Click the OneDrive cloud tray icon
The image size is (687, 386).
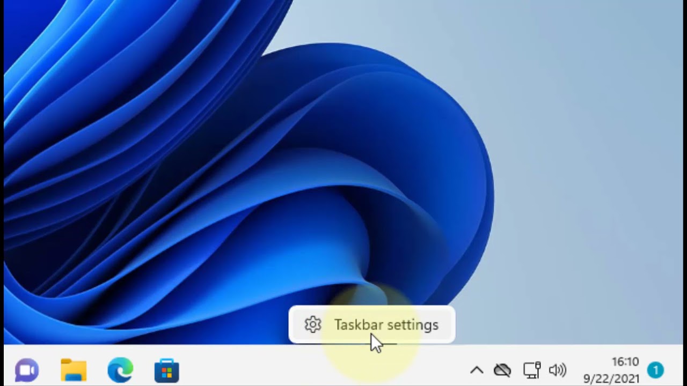coord(502,370)
